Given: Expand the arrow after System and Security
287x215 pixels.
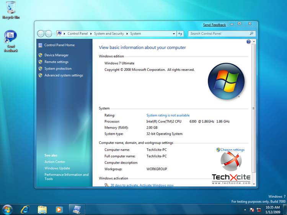Looking at the screenshot, I should pyautogui.click(x=127, y=34).
